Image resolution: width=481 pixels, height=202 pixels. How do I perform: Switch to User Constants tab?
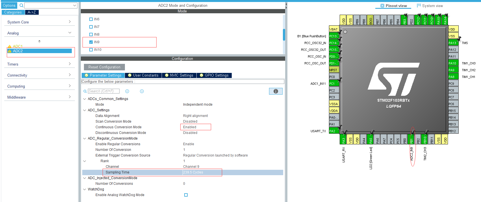[143, 75]
